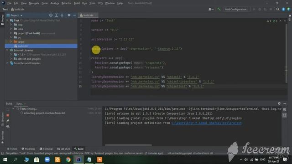
Task: Hide the Project tool window
Action: [74, 15]
